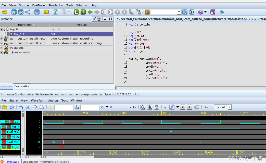Undock the Instance panel
266x163 pixels.
tap(100, 19)
